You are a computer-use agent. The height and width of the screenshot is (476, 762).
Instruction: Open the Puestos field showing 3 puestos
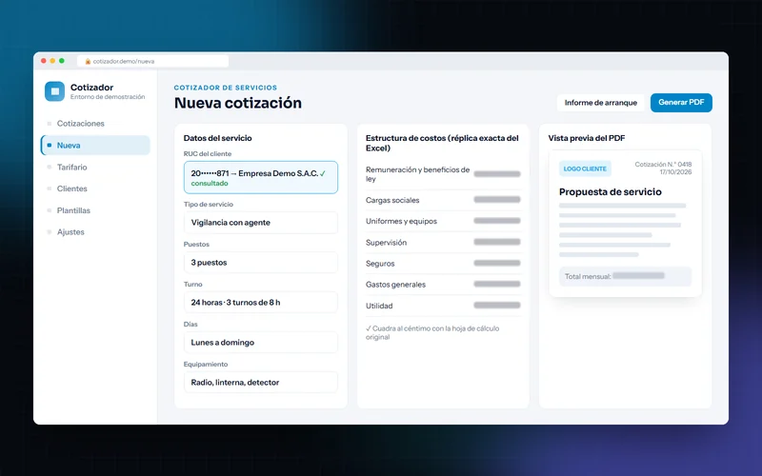[260, 263]
